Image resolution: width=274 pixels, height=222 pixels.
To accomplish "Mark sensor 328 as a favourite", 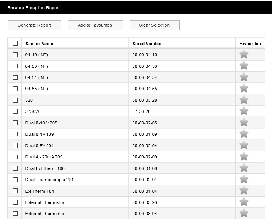I will click(x=244, y=100).
